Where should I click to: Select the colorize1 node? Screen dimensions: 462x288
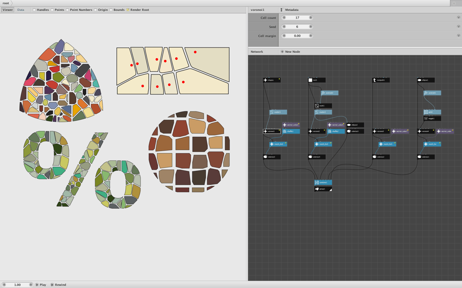(426, 157)
